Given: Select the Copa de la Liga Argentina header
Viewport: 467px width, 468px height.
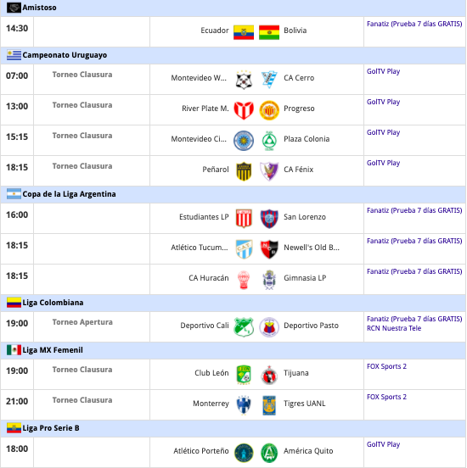Looking at the screenshot, I should [x=233, y=194].
